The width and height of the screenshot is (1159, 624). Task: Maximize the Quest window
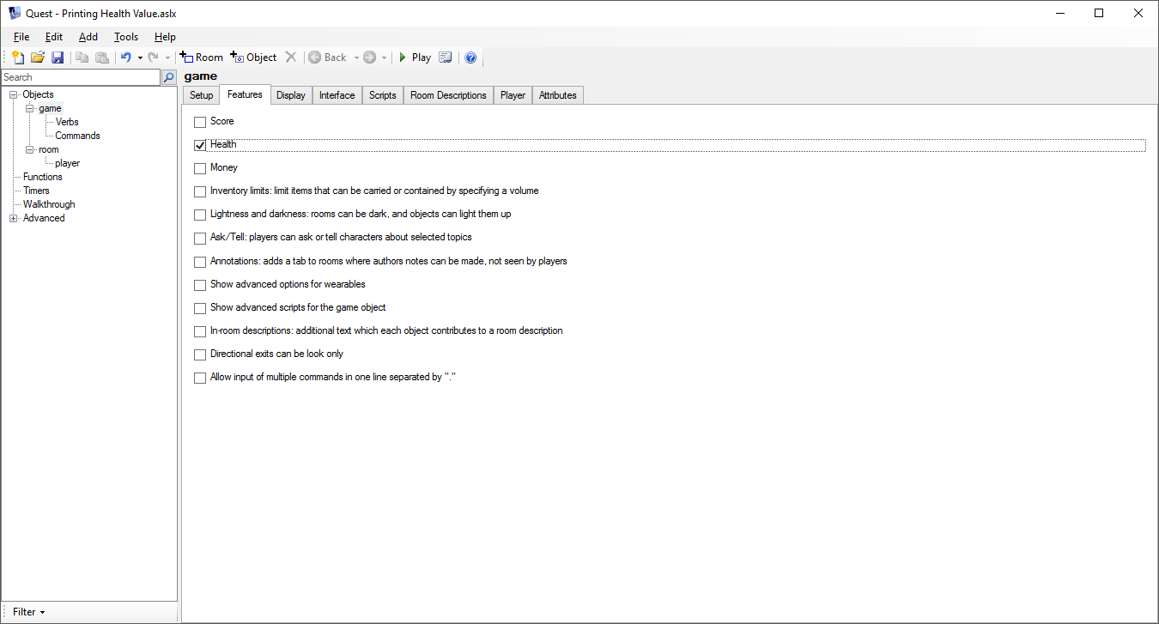(1099, 13)
